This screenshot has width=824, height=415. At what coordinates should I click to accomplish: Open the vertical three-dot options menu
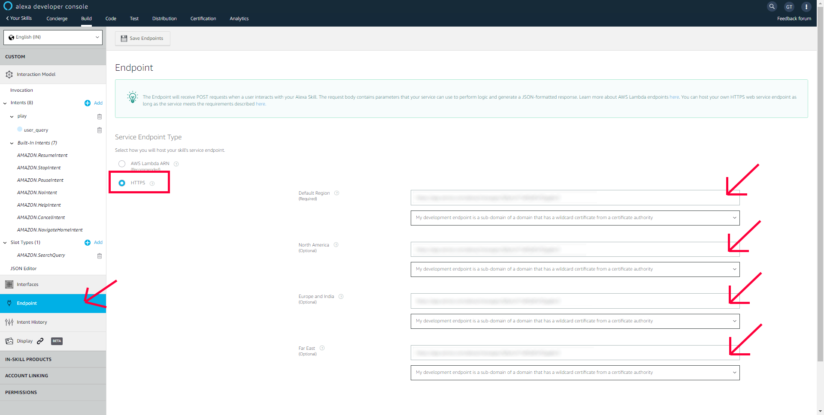(806, 6)
